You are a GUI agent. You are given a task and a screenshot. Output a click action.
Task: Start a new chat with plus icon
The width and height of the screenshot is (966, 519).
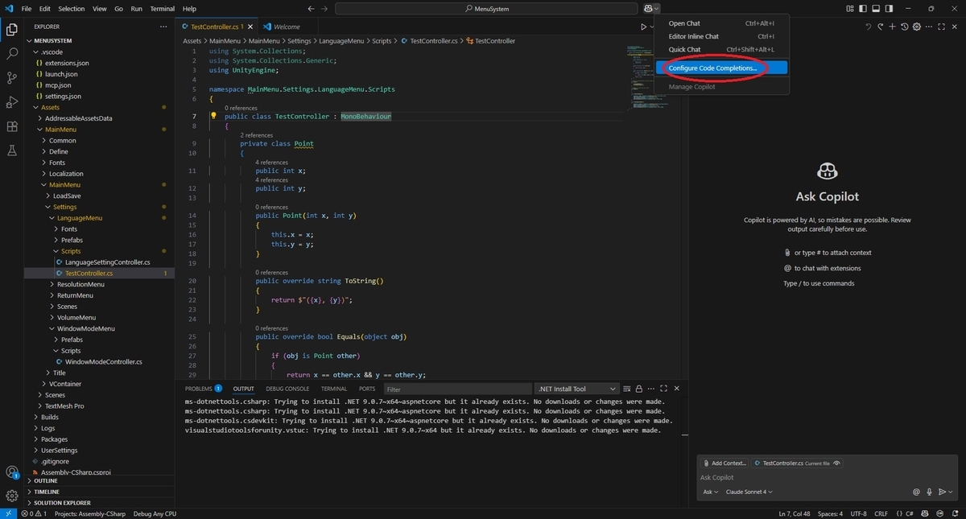click(893, 27)
